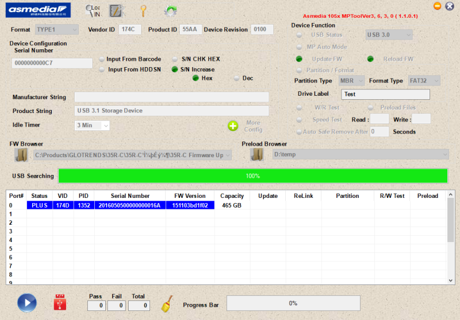460x320 pixels.
Task: Open the Format TYPE1 dropdown
Action: tap(57, 30)
